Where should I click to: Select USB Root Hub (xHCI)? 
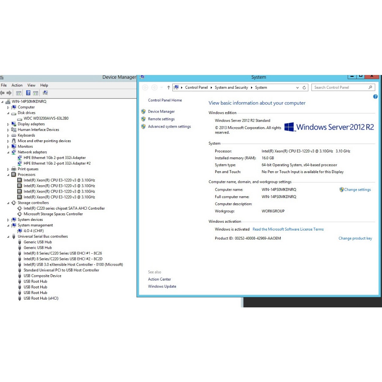41,298
